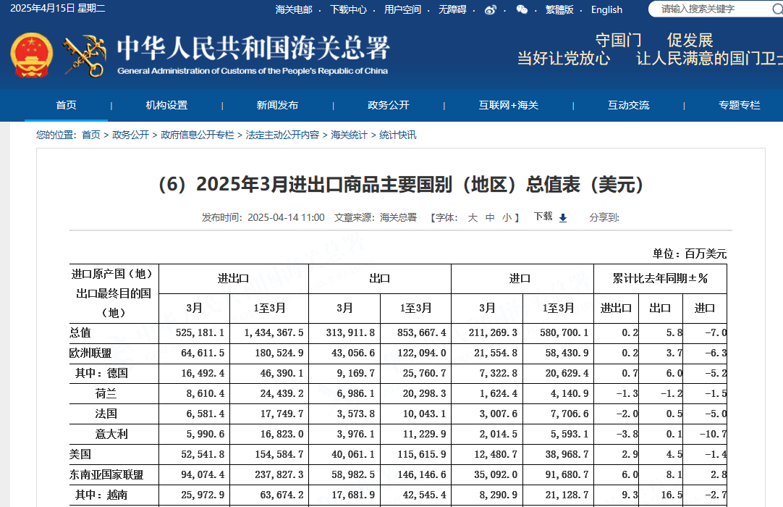Click 美国 export value 40,061.1
783x507 pixels.
[x=353, y=455]
